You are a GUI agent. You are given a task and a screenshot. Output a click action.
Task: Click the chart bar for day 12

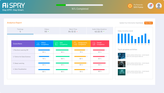tap(135, 41)
